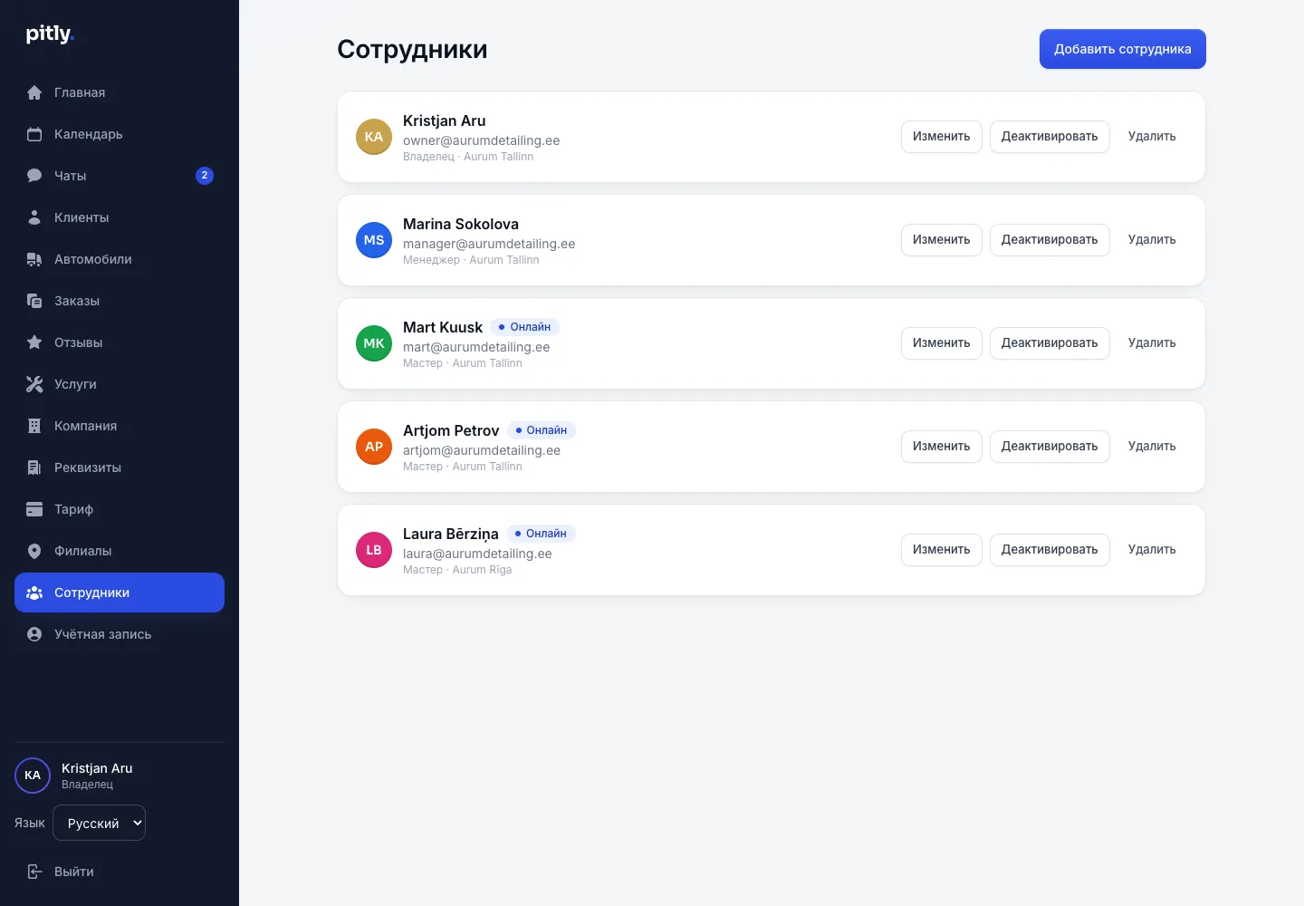The height and width of the screenshot is (906, 1304).
Task: Click the Company building icon
Action: (34, 426)
